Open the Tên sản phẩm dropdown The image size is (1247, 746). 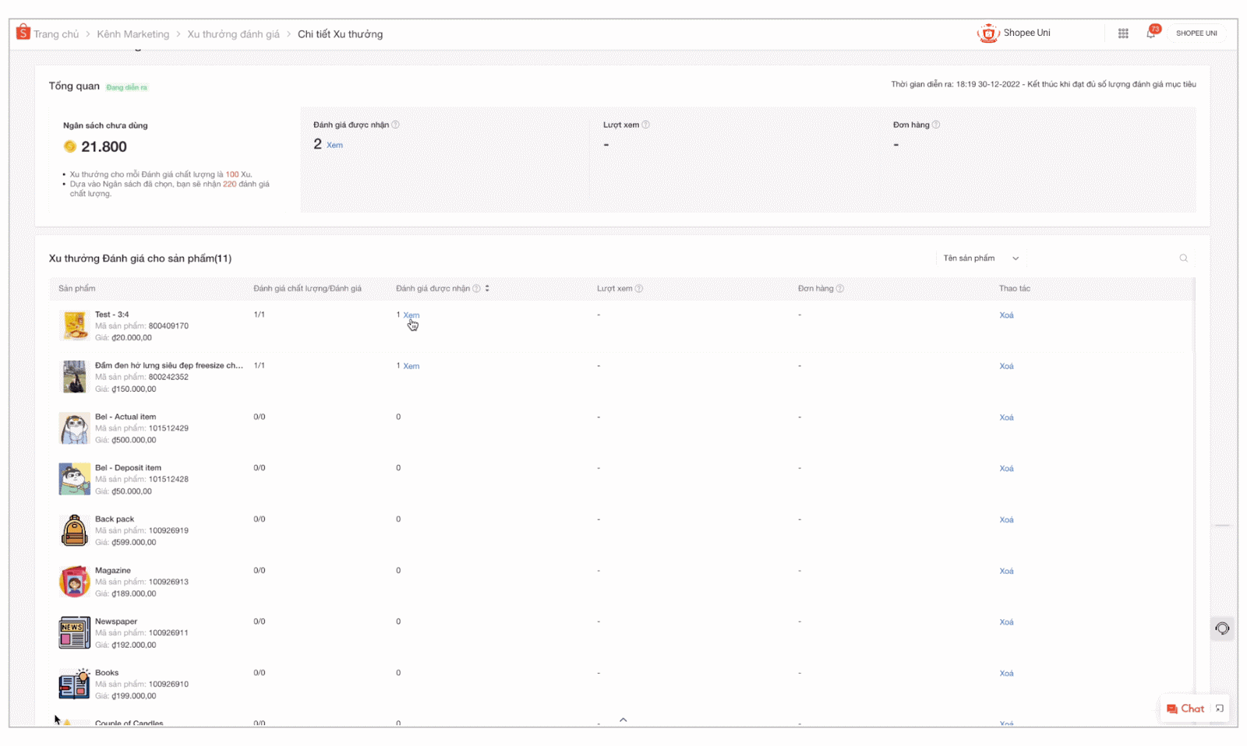pos(980,259)
